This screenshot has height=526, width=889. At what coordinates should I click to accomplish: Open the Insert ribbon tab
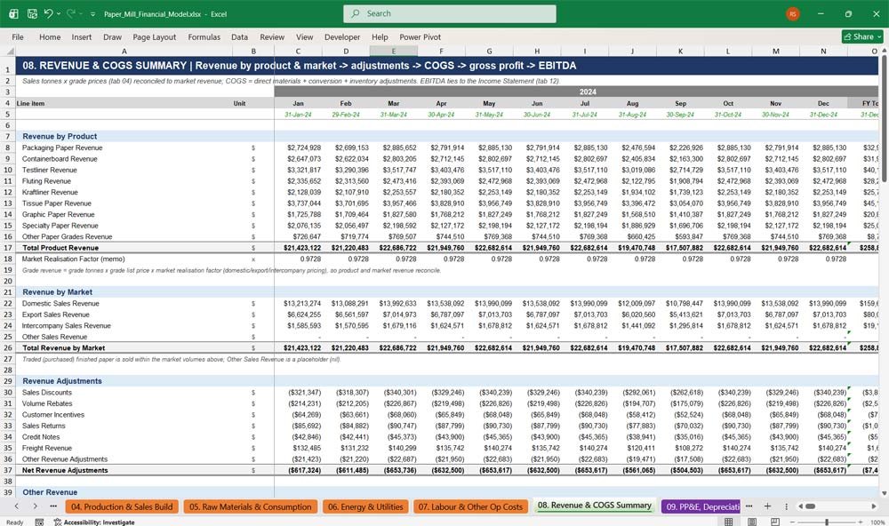coord(81,36)
